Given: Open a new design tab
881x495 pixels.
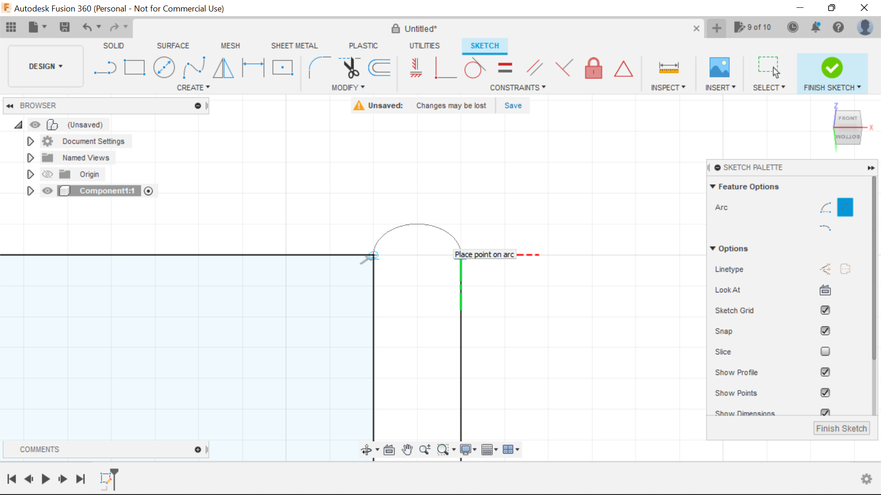Looking at the screenshot, I should 716,28.
